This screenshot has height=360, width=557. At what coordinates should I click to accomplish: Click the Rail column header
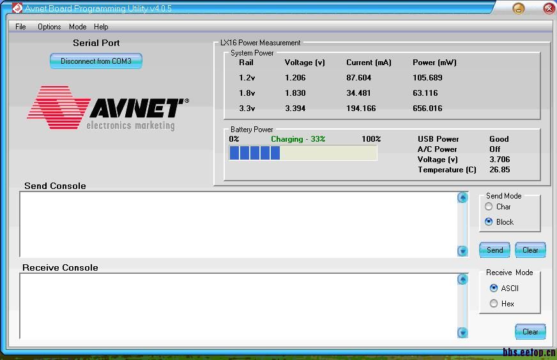pos(246,62)
